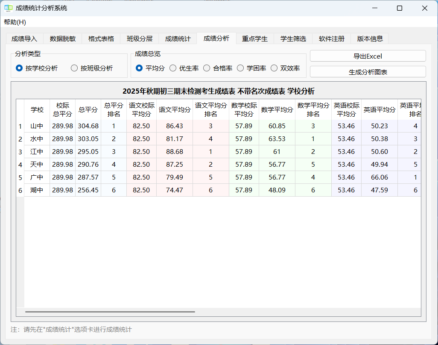
Task: Click the horizontal scrollbar below the table
Action: click(111, 312)
